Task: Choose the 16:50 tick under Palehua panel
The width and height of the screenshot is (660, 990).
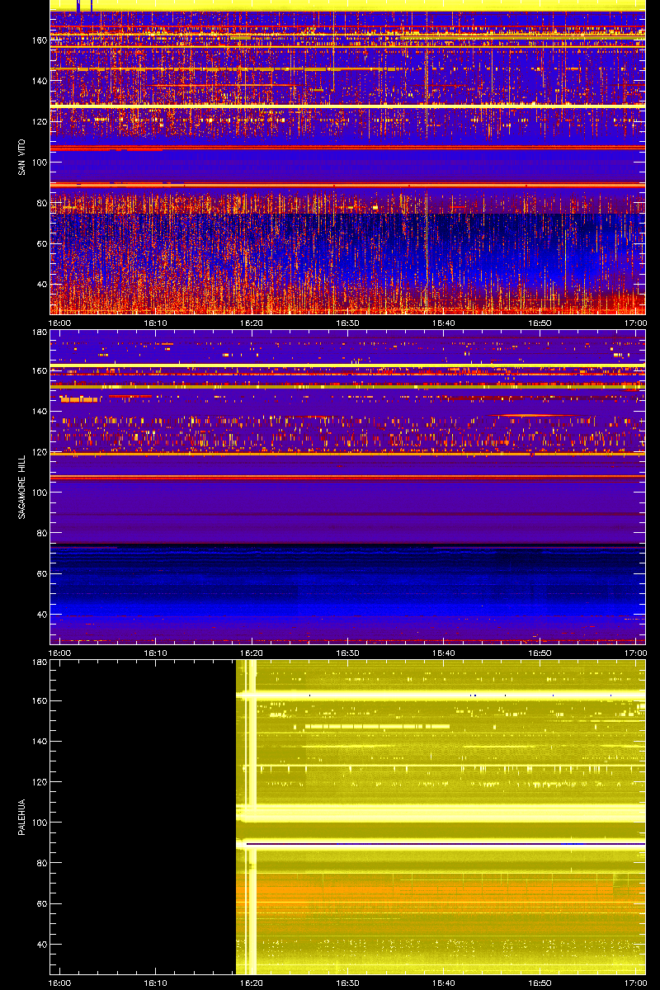Action: click(x=540, y=983)
